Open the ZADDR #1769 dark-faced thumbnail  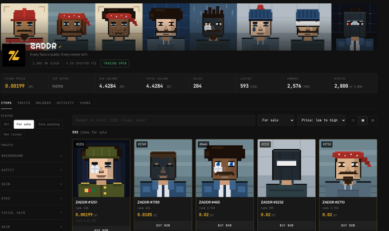tap(163, 168)
